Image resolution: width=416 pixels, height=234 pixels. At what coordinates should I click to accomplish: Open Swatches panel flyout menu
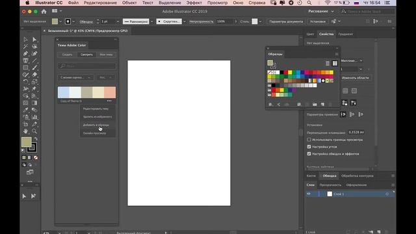[x=337, y=54]
